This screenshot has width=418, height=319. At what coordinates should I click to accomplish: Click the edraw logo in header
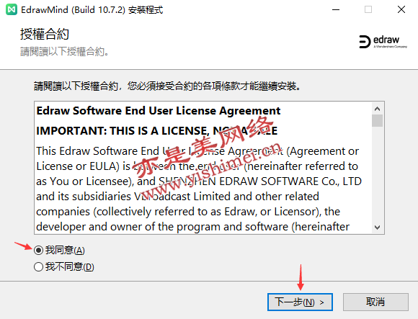point(383,42)
